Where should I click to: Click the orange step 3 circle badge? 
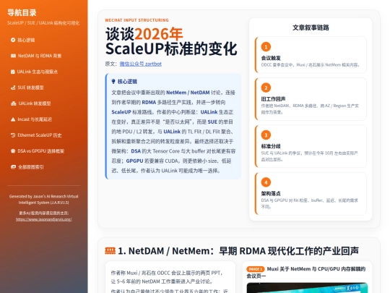pos(266,135)
